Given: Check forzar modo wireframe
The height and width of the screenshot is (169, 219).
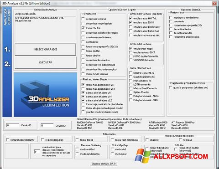Looking at the screenshot, I should click(8, 140).
